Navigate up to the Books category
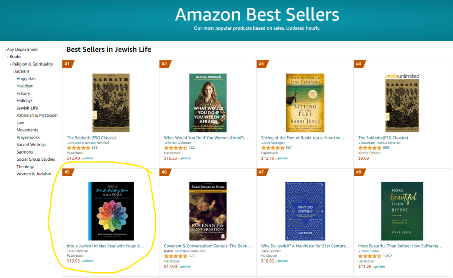This screenshot has width=453, height=278. tap(15, 57)
